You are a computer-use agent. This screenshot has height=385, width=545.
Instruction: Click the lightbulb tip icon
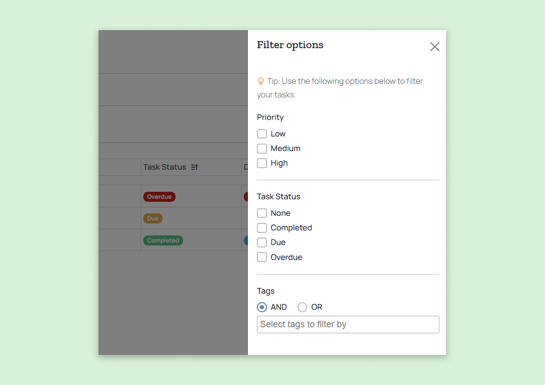coord(261,81)
